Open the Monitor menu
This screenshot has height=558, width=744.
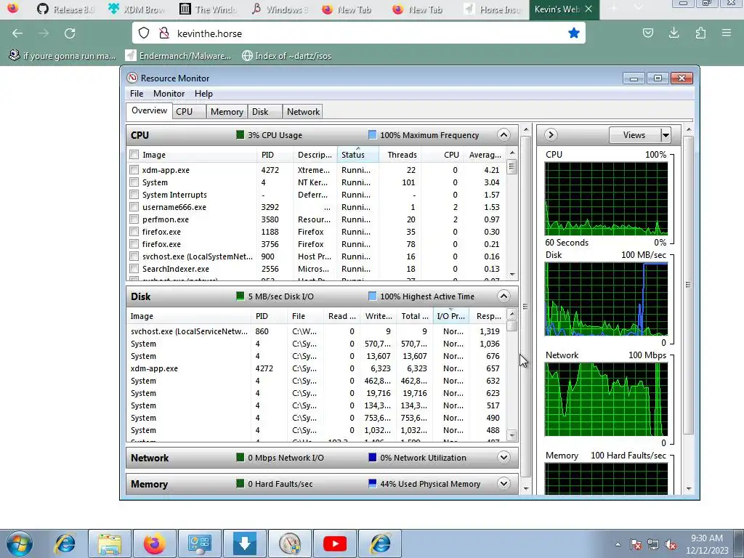point(169,94)
